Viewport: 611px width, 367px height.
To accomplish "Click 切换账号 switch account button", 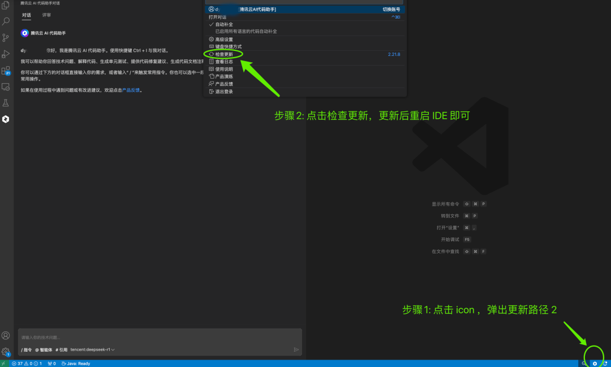I will tap(391, 10).
